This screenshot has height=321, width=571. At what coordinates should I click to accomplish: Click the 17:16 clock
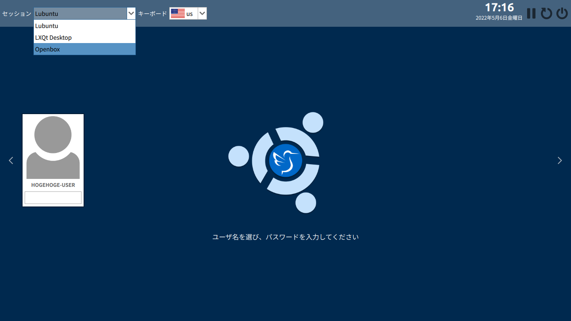[499, 8]
